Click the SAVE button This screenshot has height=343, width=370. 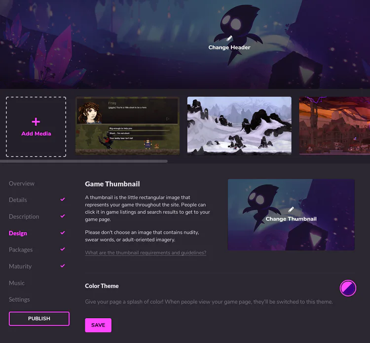[98, 325]
